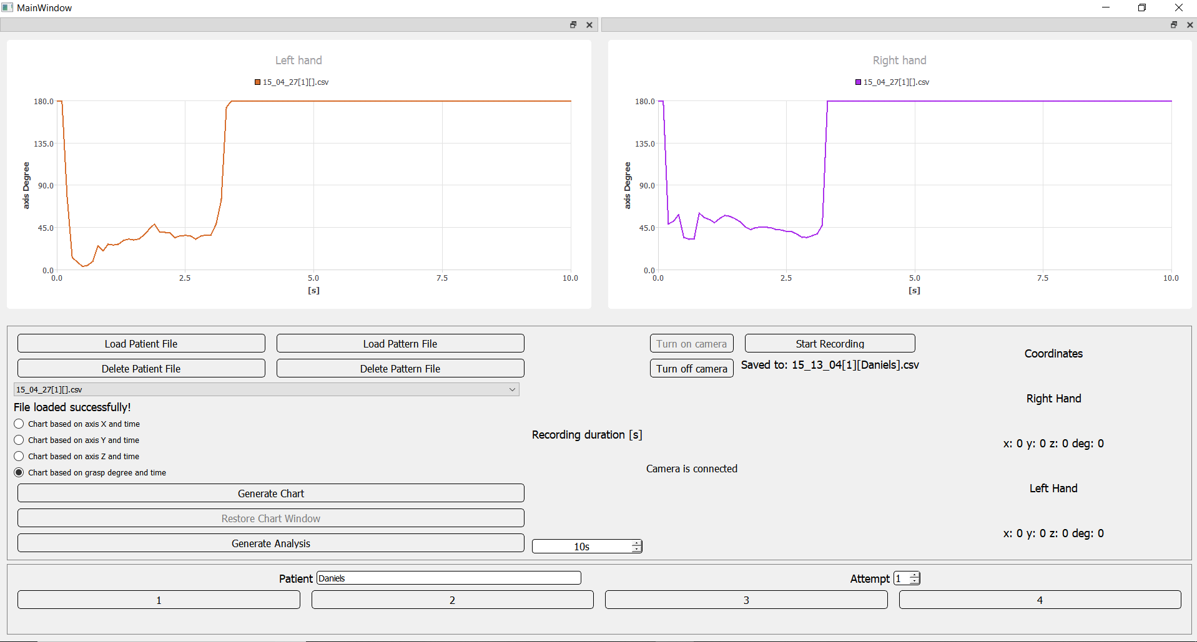Click the Patient name input field
Viewport: 1197px width, 642px height.
[x=449, y=578]
